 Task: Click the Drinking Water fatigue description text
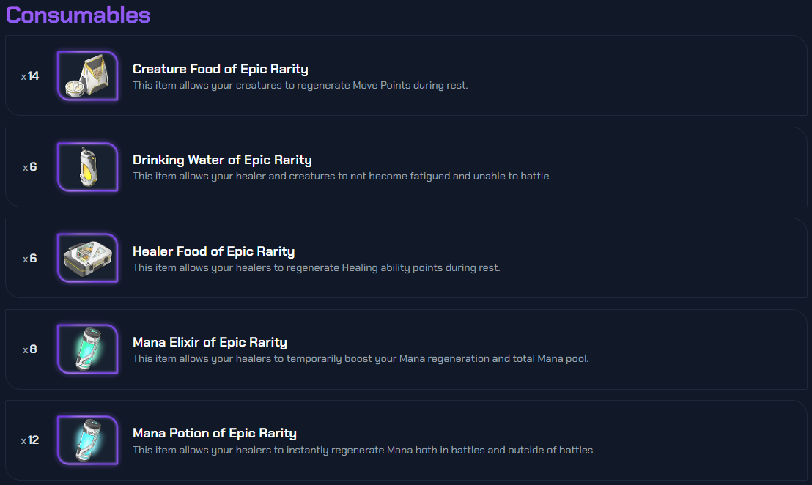pyautogui.click(x=342, y=177)
